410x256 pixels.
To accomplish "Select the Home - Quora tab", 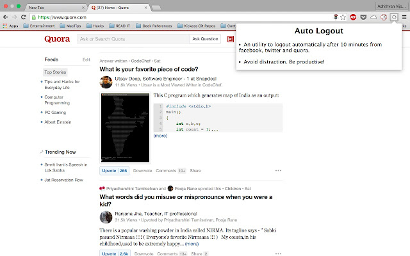I will 119,8.
